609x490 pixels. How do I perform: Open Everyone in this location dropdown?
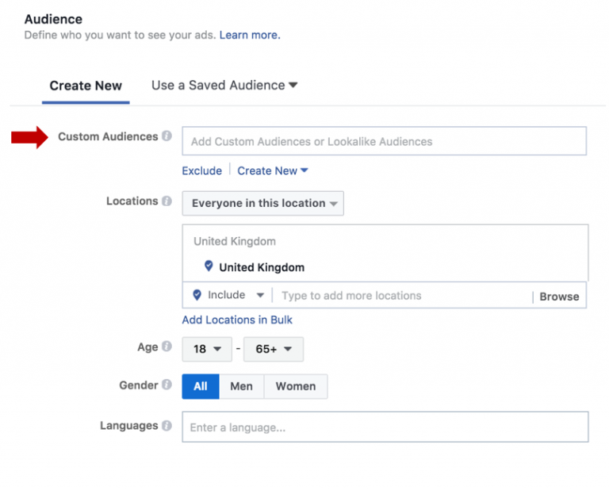[262, 203]
